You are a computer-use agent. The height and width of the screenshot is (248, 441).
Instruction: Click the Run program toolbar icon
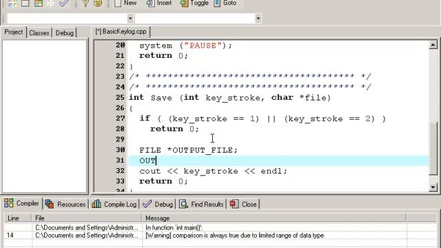25,3
